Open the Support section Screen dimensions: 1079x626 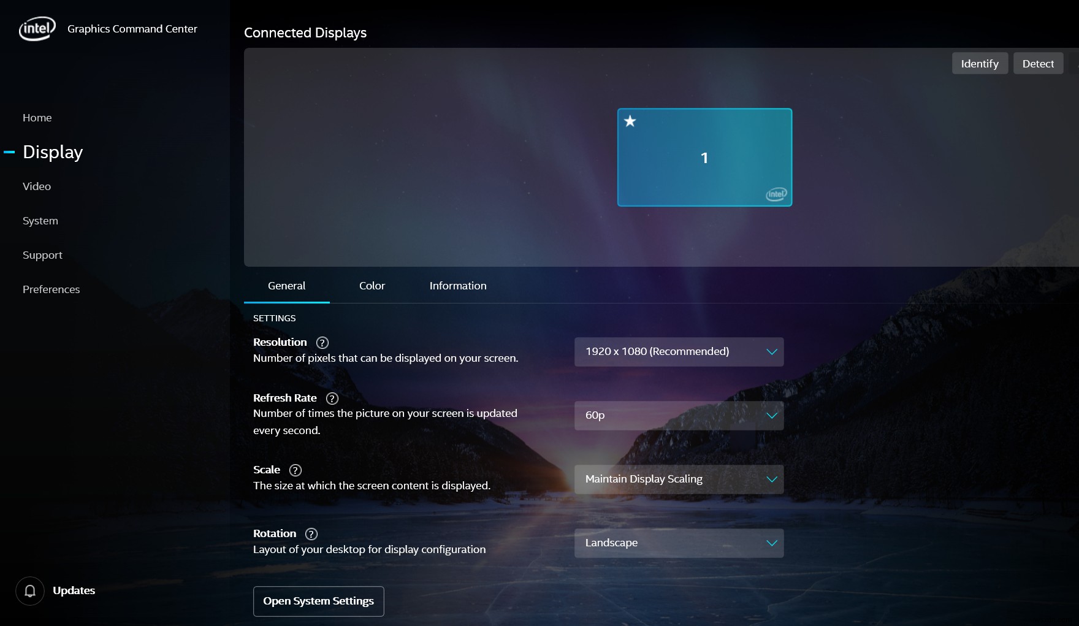tap(43, 255)
